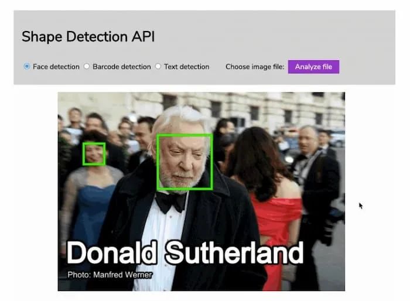
Task: Select the Text detection radio button
Action: (158, 66)
